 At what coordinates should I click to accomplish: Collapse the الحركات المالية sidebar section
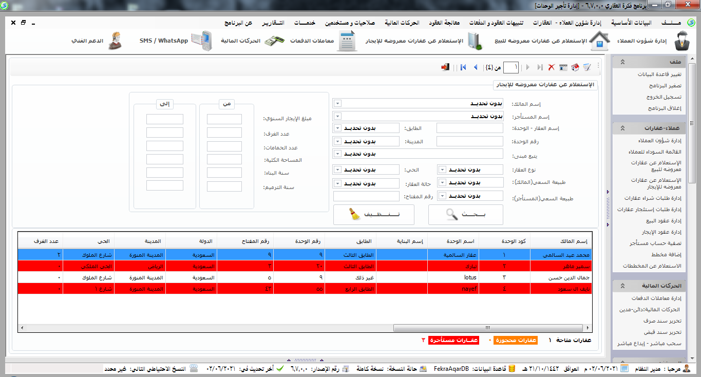click(622, 286)
